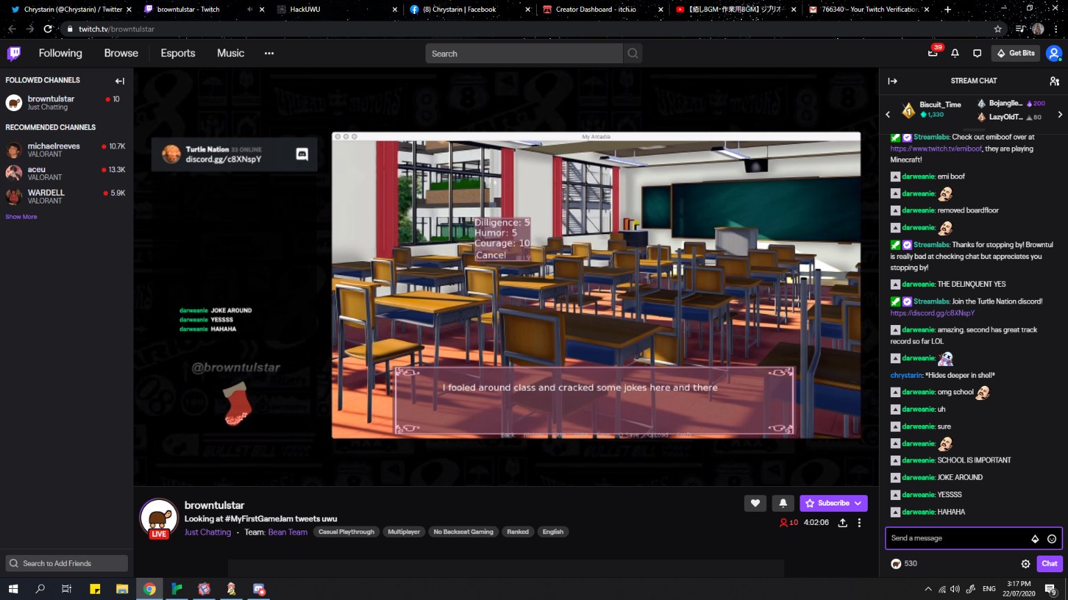Click the Get Bits button

tap(1016, 53)
